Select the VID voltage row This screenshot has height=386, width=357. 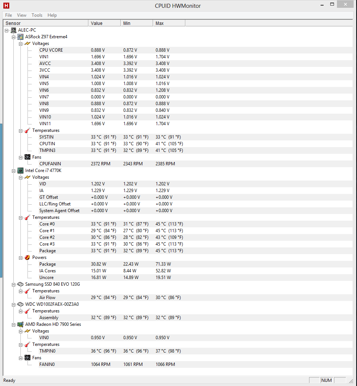coord(195,184)
